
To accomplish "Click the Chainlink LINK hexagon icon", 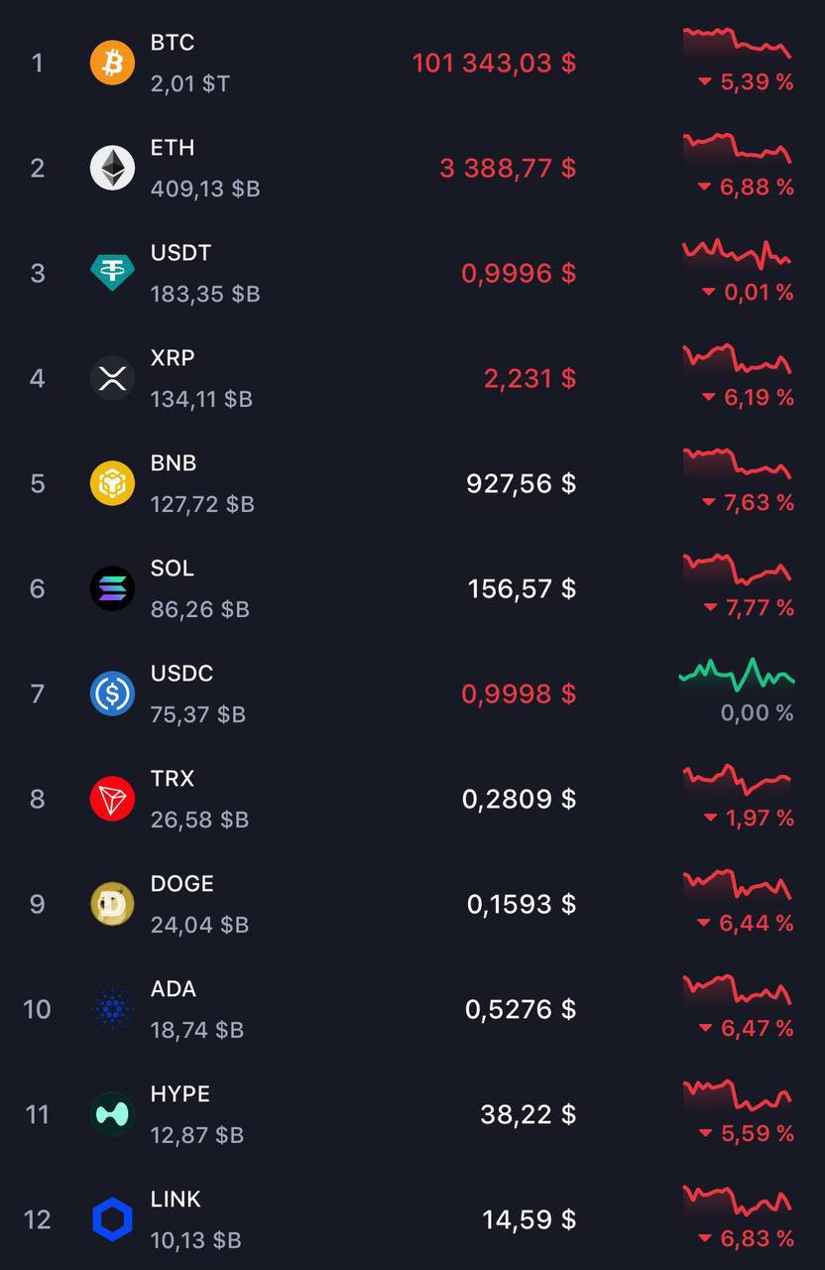I will (112, 1219).
